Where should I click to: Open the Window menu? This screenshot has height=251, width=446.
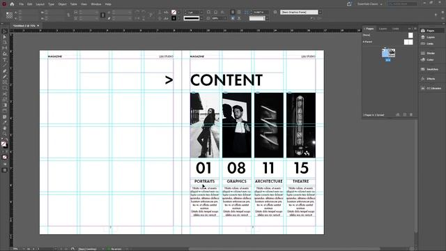(96, 4)
